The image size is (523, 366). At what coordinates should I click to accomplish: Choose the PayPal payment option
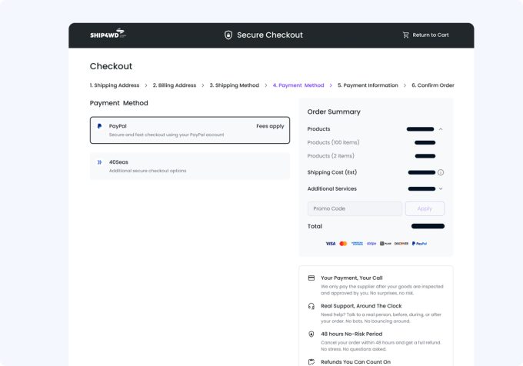(x=190, y=130)
